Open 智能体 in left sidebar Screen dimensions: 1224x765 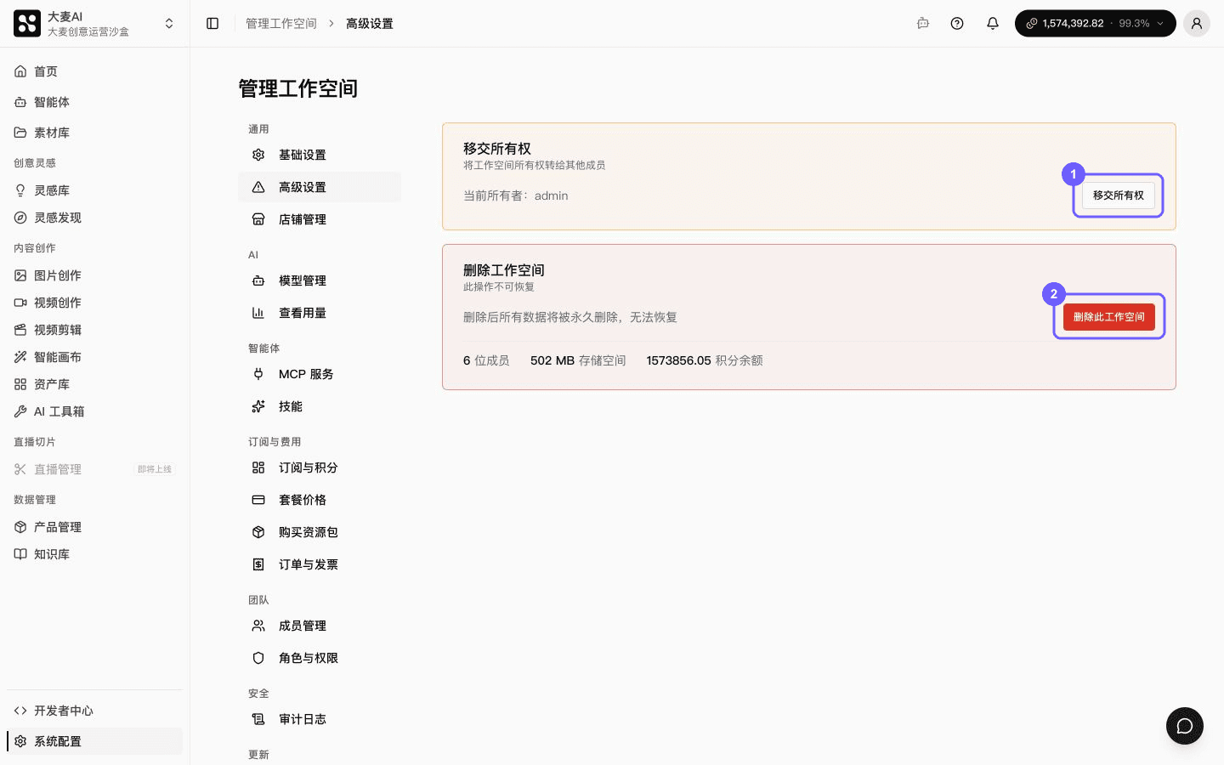click(x=95, y=102)
